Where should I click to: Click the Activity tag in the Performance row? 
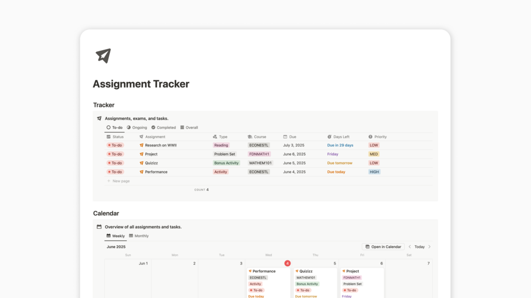pyautogui.click(x=220, y=172)
